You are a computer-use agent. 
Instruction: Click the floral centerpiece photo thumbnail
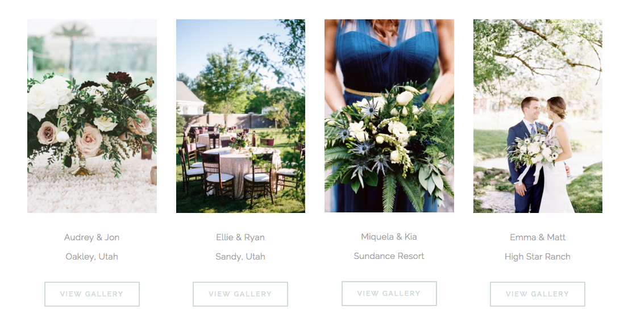tap(92, 116)
